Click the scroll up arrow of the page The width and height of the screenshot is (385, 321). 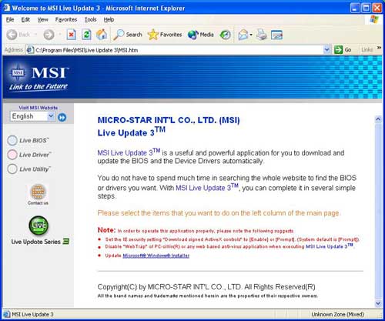[x=378, y=119]
